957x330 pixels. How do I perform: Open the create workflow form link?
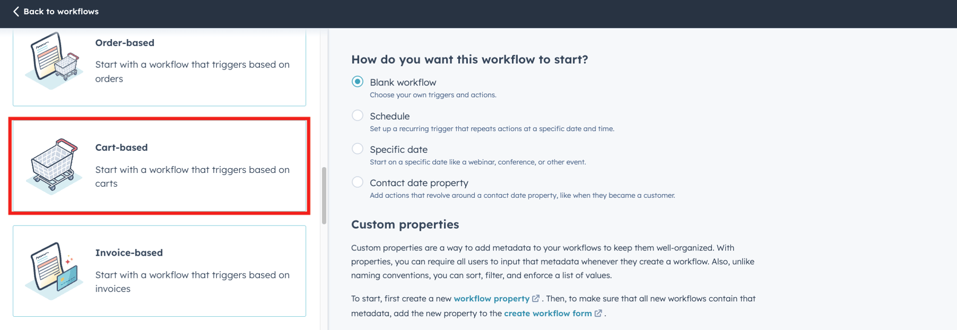coord(547,313)
